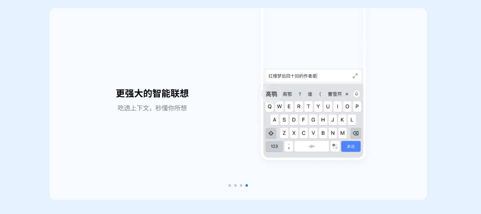This screenshot has height=214, width=481.
Task: Click inside the 红楼梦 text input field
Action: (x=305, y=76)
